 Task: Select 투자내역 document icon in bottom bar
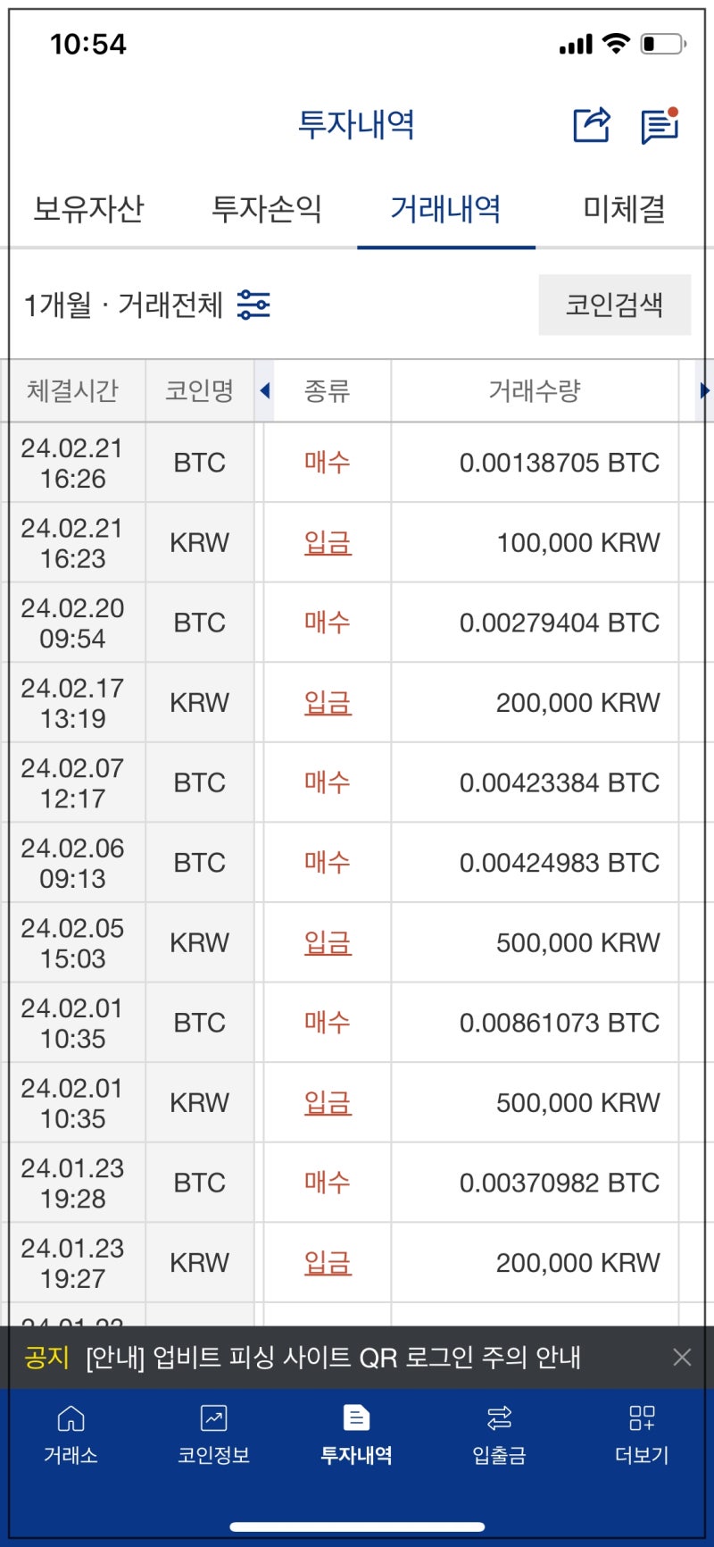pyautogui.click(x=356, y=1418)
